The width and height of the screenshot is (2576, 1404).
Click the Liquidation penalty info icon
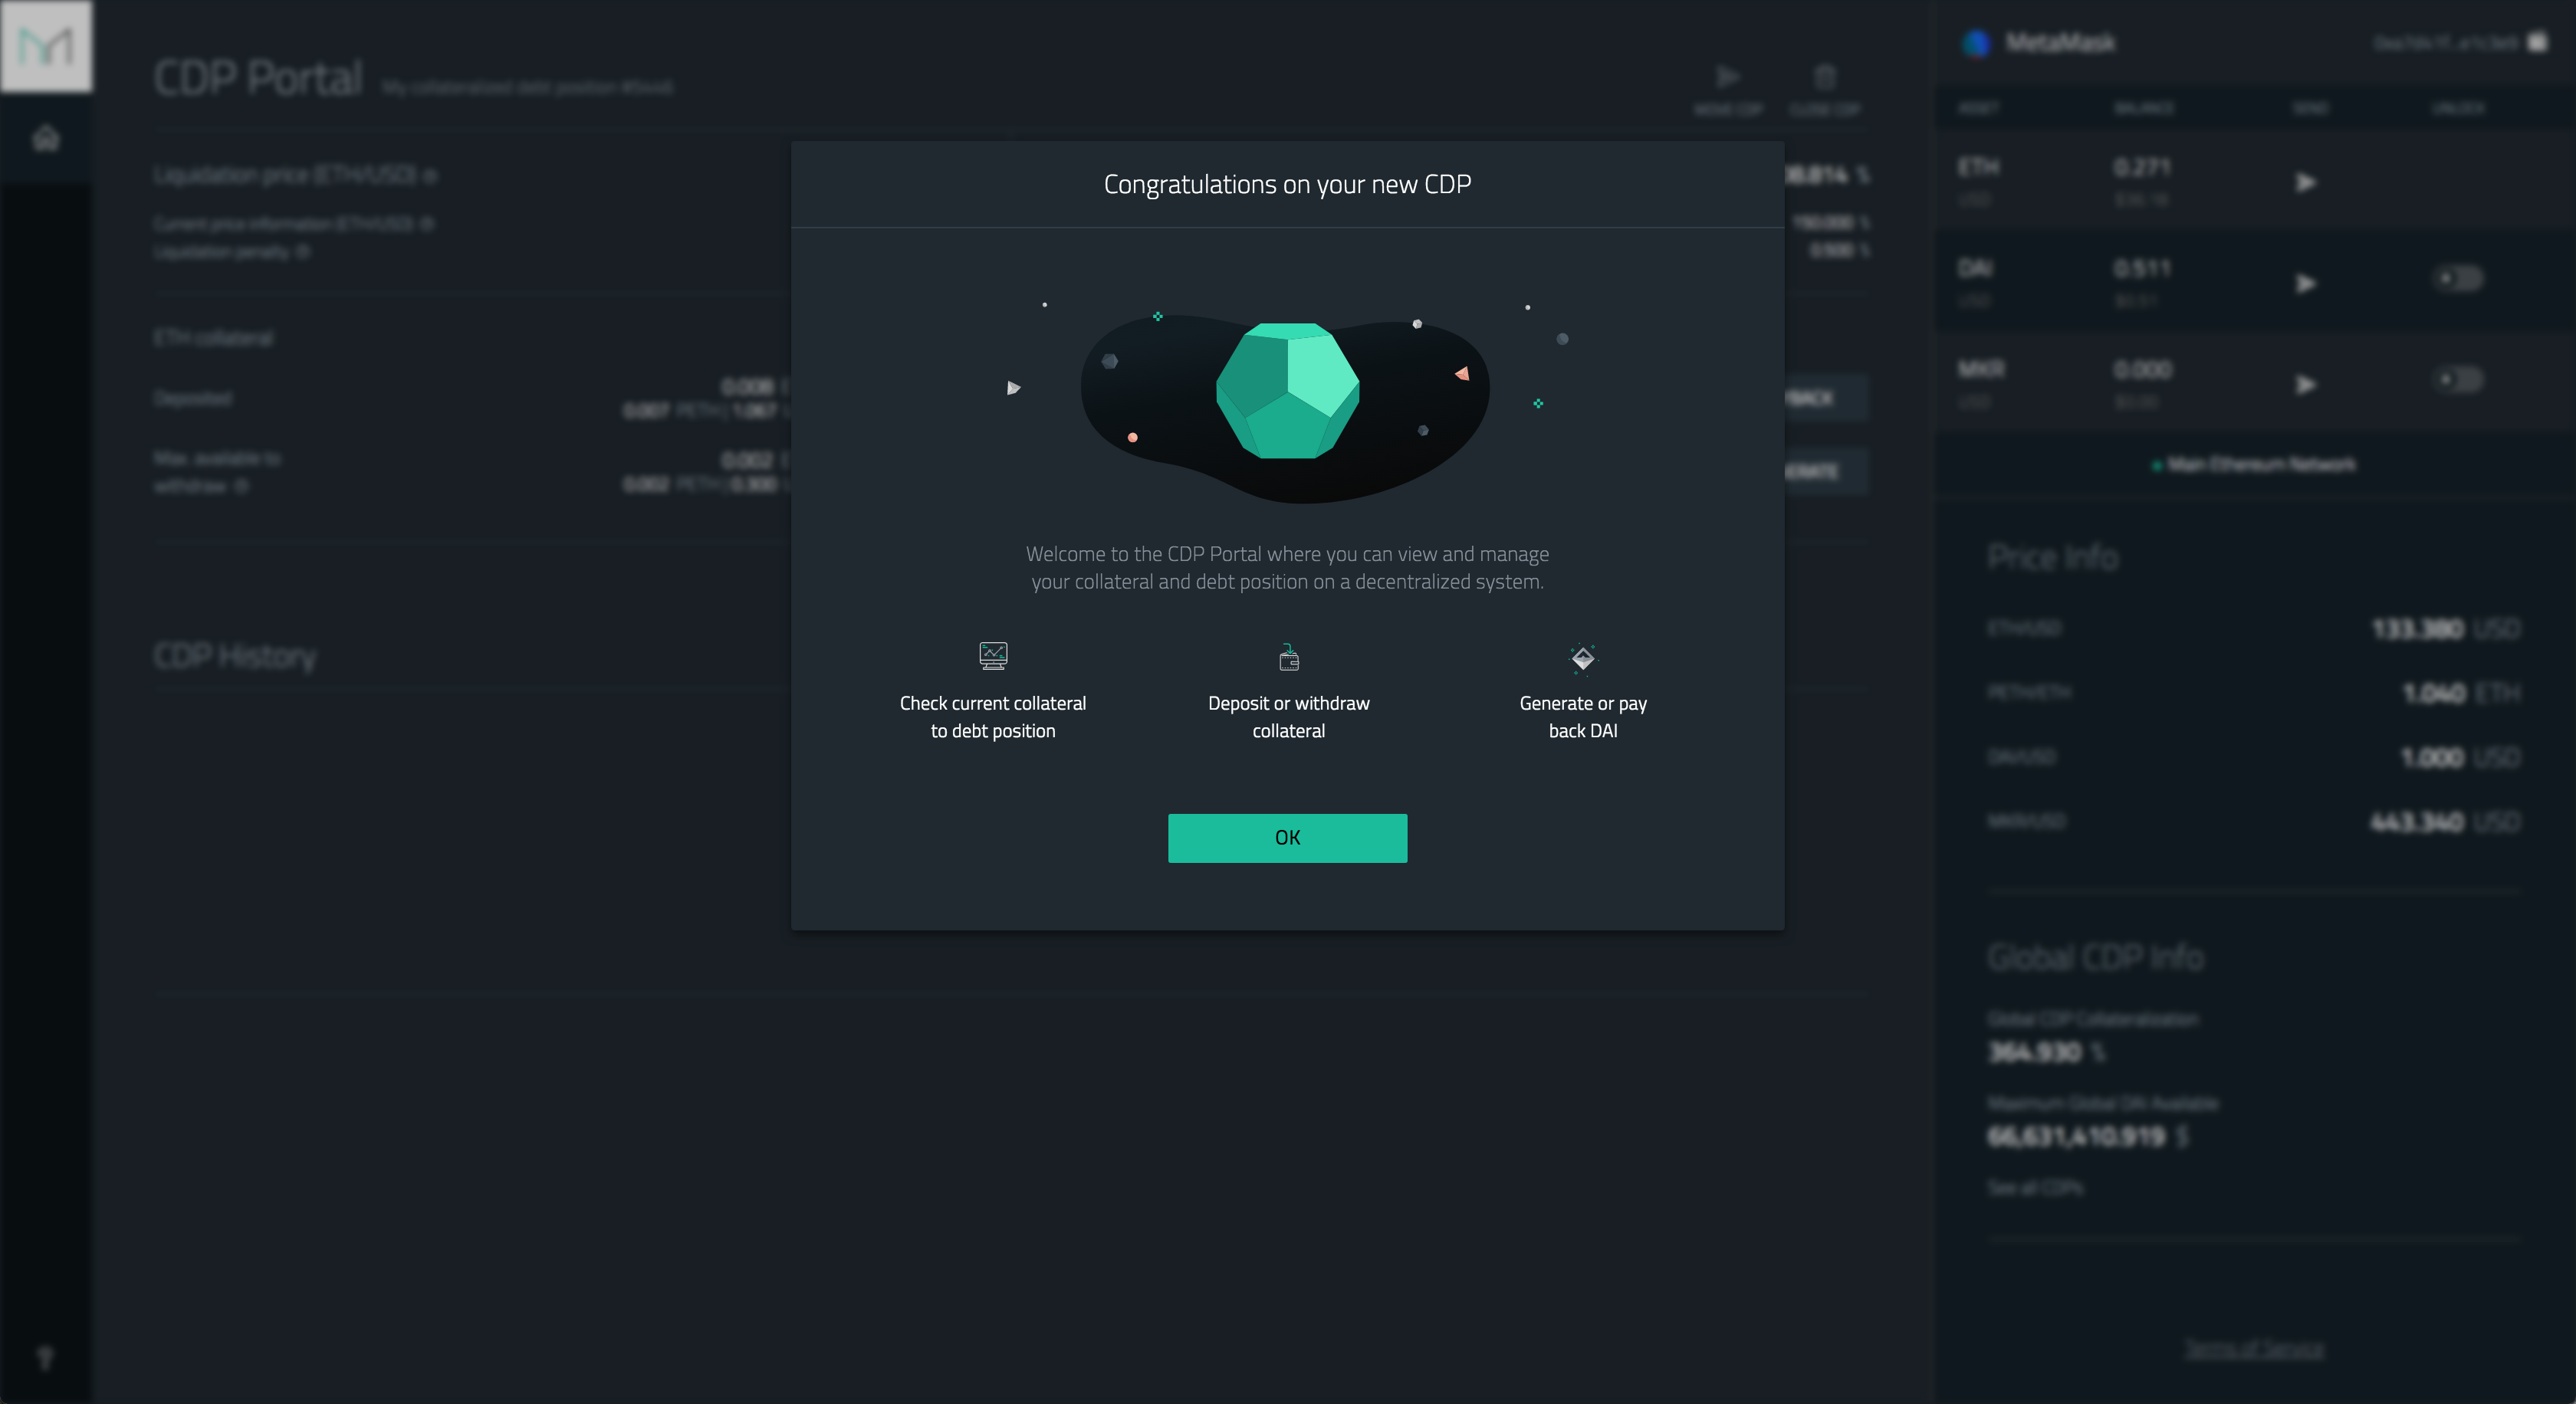click(303, 251)
